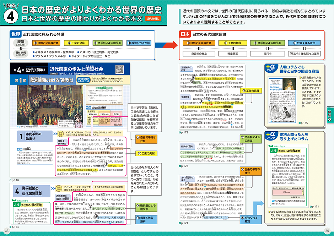Click ④根強く残る差別 tag in the 世界 box
This screenshot has width=334, height=236.
point(139,43)
